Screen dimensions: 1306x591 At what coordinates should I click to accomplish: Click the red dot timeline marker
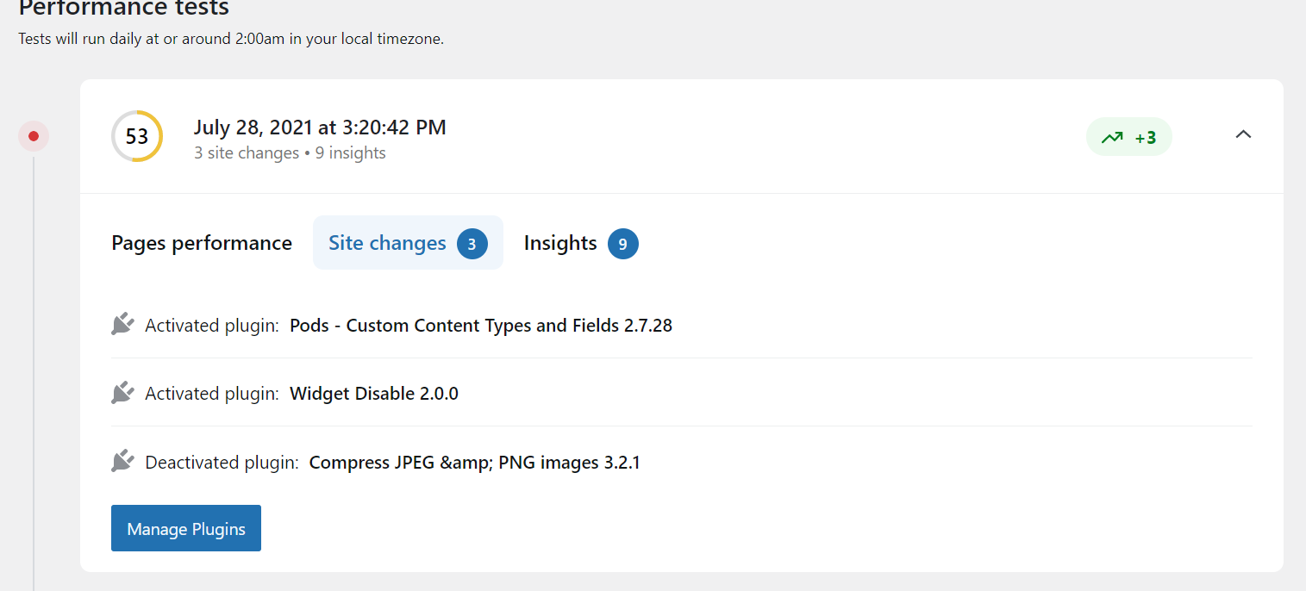34,136
